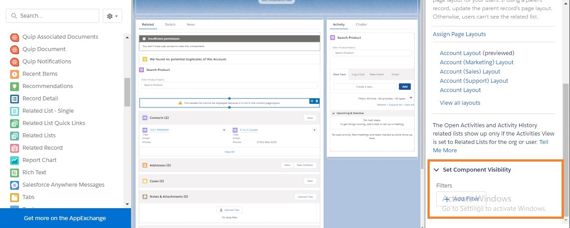Click the Add task button
The width and height of the screenshot is (570, 228).
(x=405, y=87)
